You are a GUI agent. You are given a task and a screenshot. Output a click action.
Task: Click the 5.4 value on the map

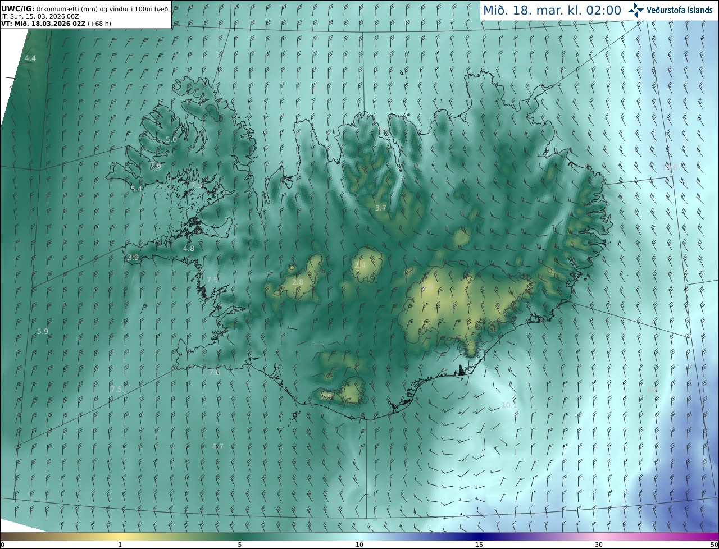(x=136, y=189)
